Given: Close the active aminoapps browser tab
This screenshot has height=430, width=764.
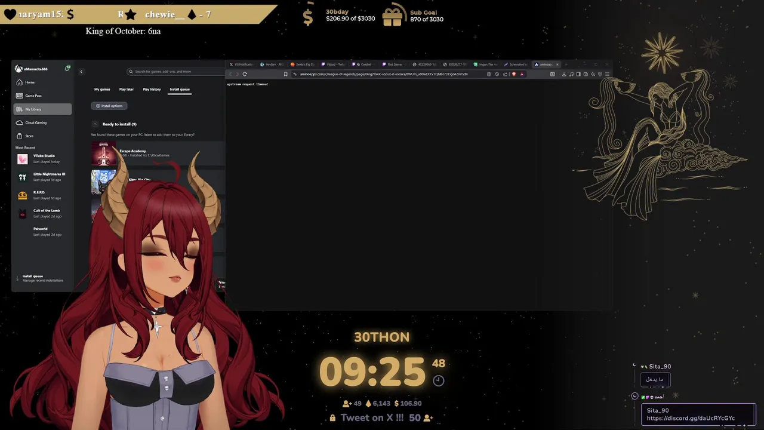Looking at the screenshot, I should 557,64.
